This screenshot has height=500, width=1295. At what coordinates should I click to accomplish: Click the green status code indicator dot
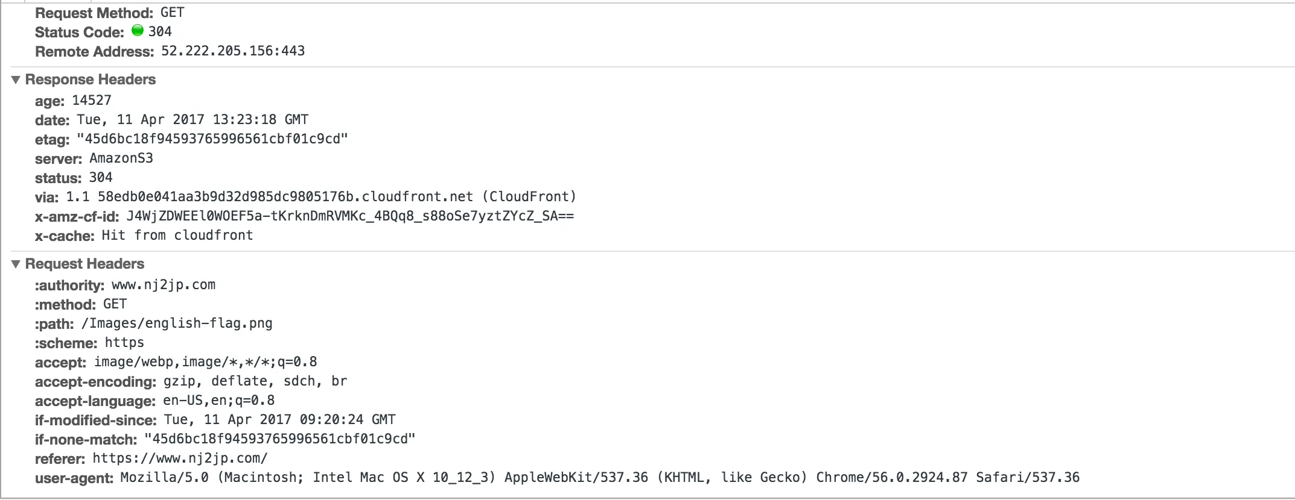click(x=138, y=31)
